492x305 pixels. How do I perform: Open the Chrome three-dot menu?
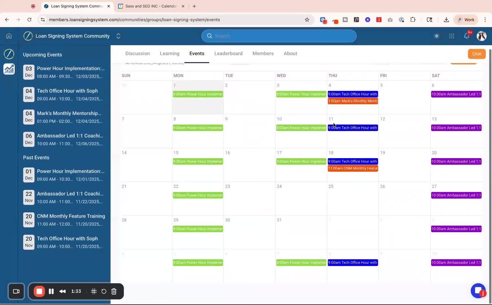(485, 19)
